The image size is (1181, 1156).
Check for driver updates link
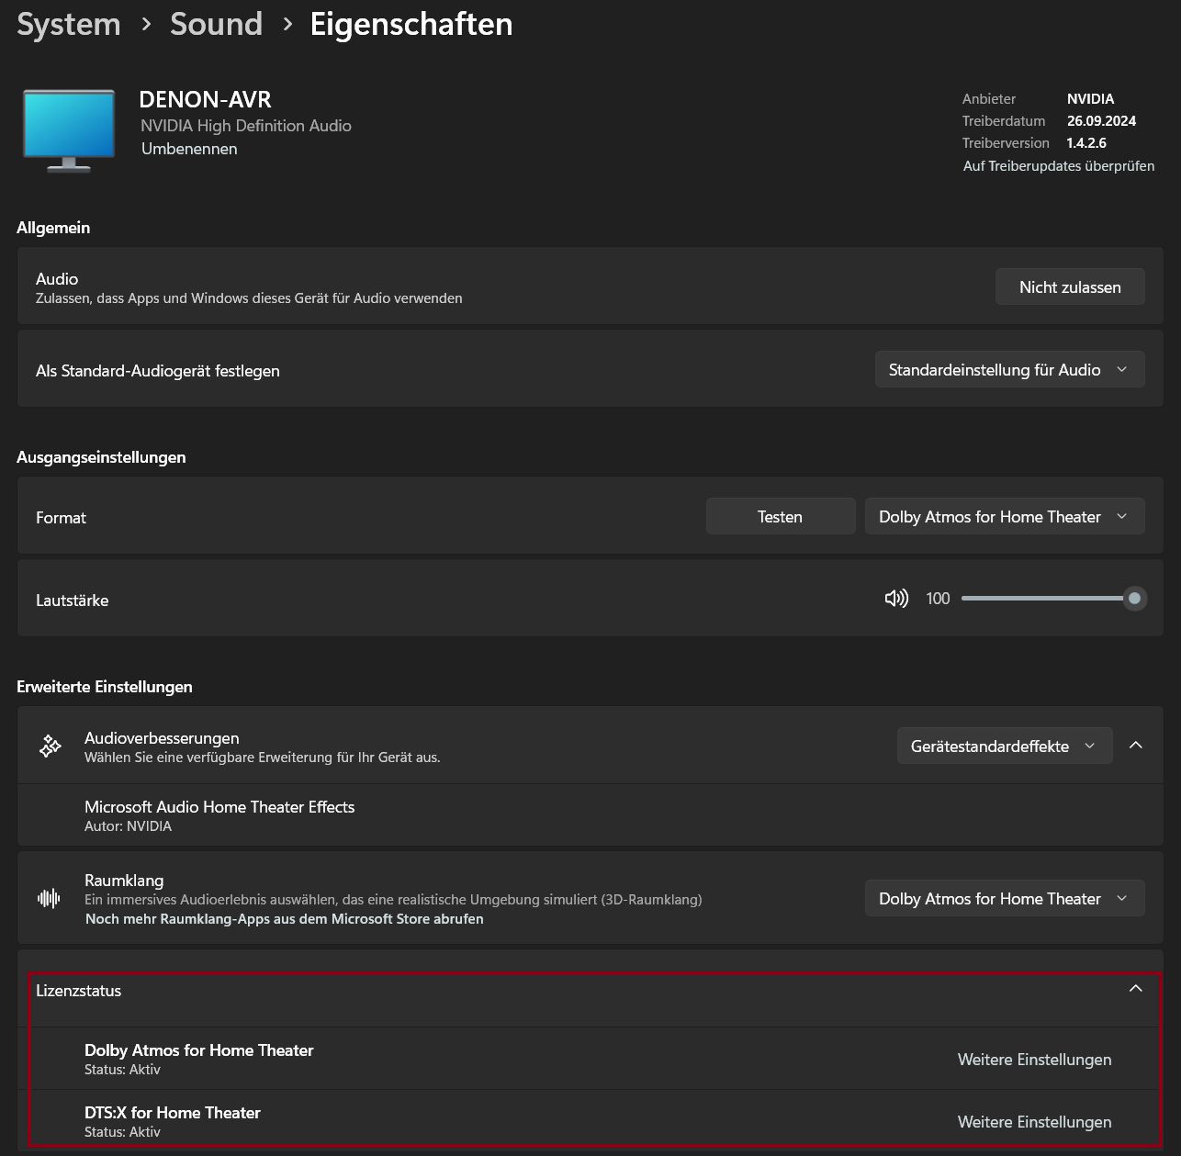[x=1059, y=166]
